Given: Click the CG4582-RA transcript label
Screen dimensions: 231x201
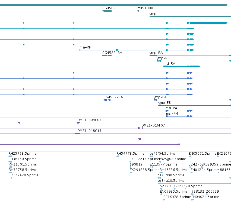Looking at the screenshot, I should pos(112,53).
